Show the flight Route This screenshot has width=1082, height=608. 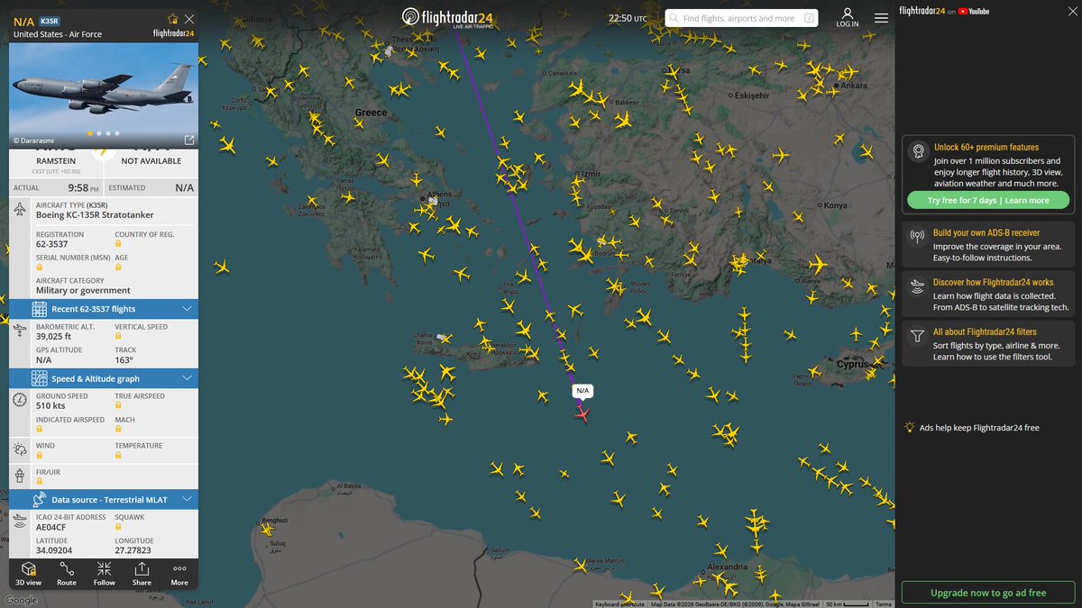coord(67,574)
